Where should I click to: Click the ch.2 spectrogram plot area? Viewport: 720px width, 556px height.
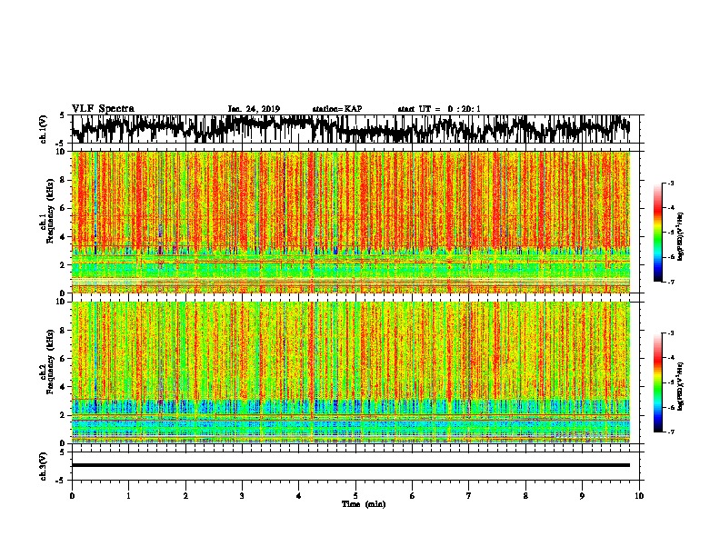coord(351,372)
